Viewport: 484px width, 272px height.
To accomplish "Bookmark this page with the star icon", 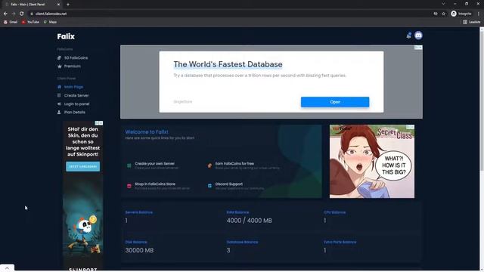I will point(444,14).
